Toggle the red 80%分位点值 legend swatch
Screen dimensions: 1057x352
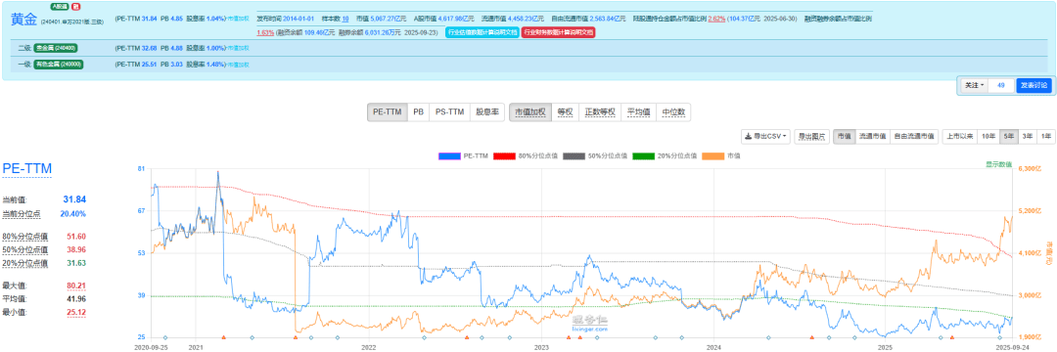point(505,155)
